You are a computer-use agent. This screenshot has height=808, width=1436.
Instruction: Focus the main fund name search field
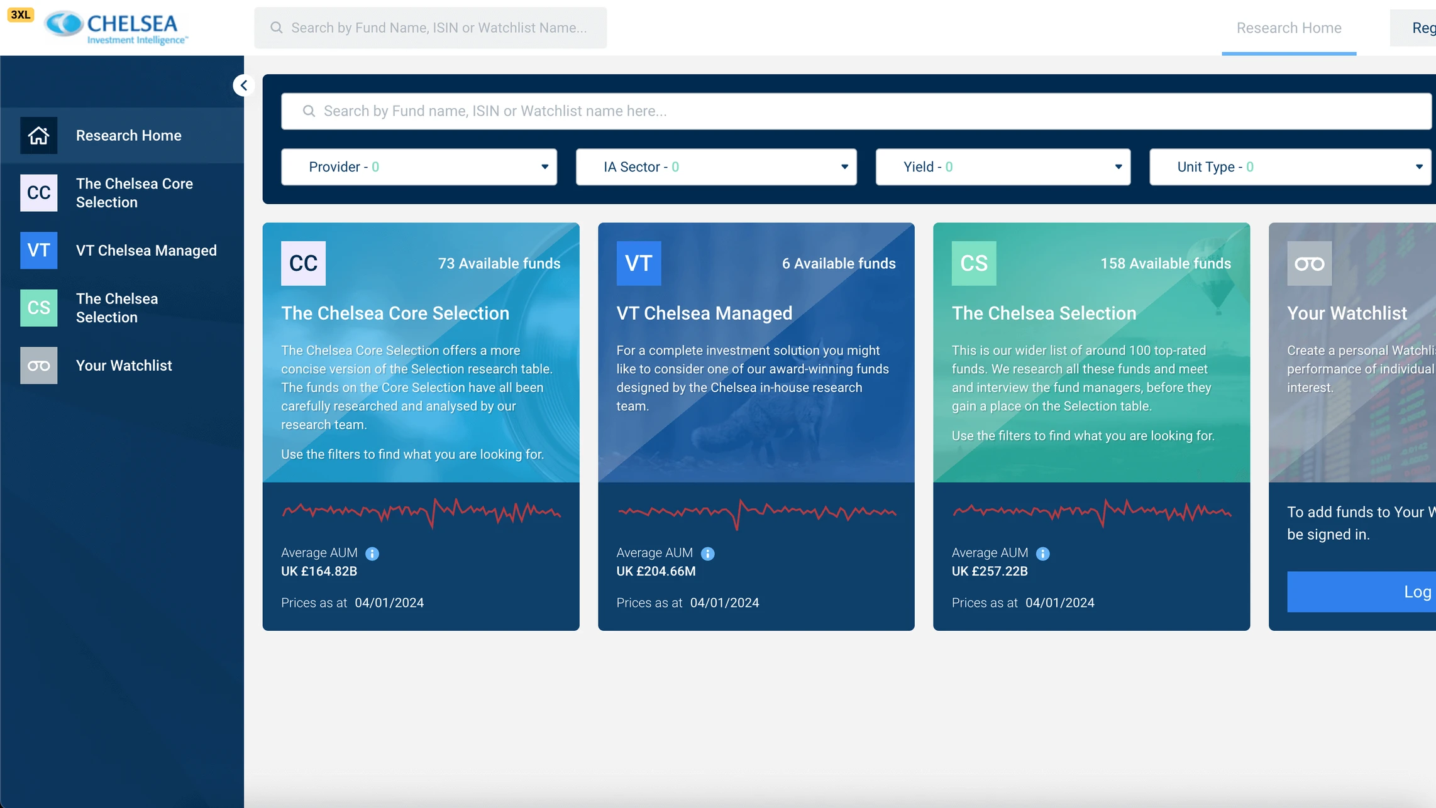coord(856,111)
